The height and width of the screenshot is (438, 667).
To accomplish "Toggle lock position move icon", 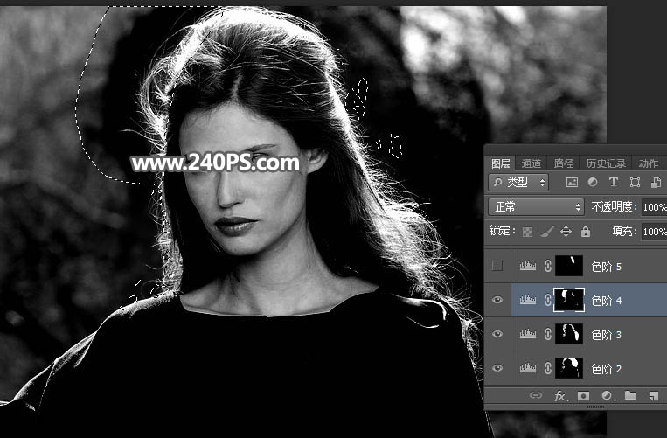I will coord(566,232).
